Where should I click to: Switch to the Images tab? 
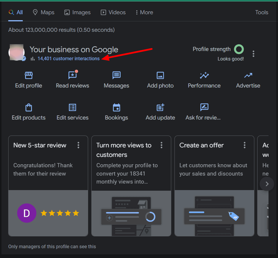tap(77, 12)
